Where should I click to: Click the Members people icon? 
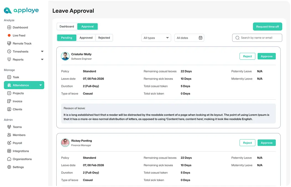9,135
